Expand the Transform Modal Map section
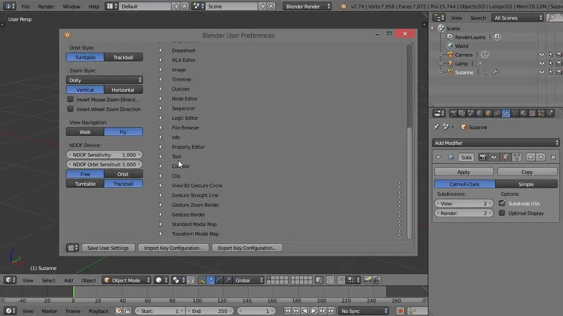The image size is (563, 316). tap(161, 234)
